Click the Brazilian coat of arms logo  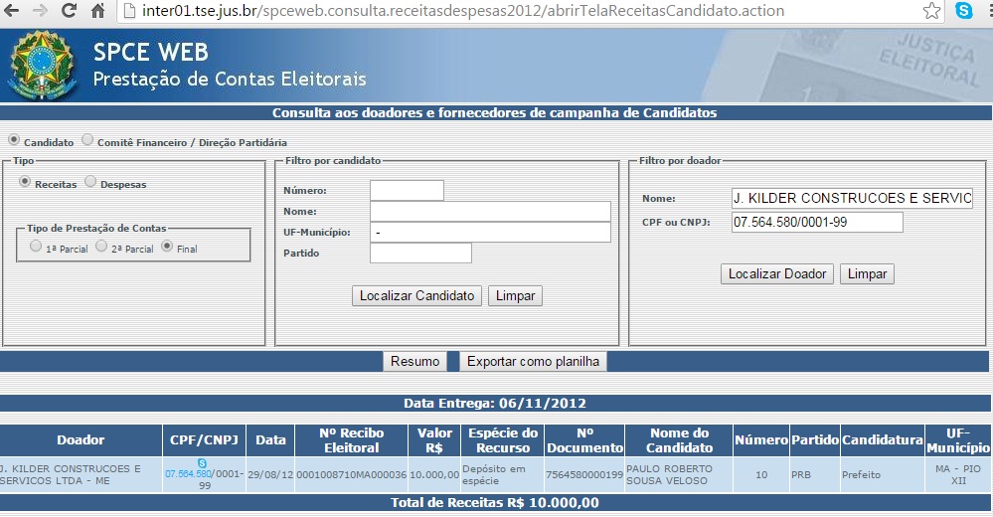[x=43, y=66]
